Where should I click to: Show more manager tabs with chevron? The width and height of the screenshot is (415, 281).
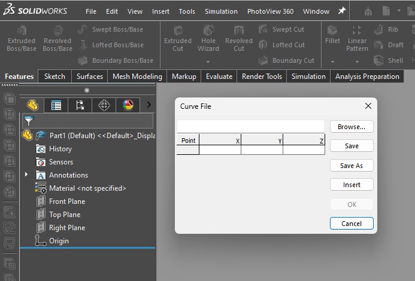[x=149, y=105]
